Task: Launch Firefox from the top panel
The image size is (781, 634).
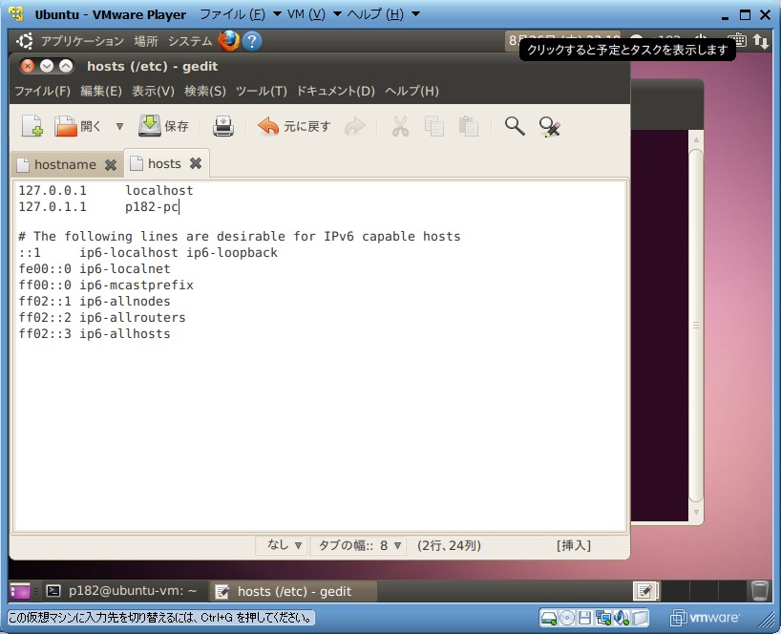Action: tap(229, 41)
